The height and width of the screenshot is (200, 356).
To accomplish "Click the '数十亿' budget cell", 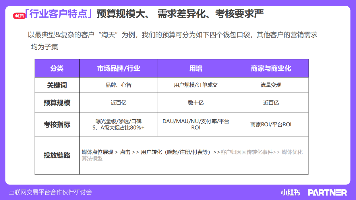I will pyautogui.click(x=196, y=103).
